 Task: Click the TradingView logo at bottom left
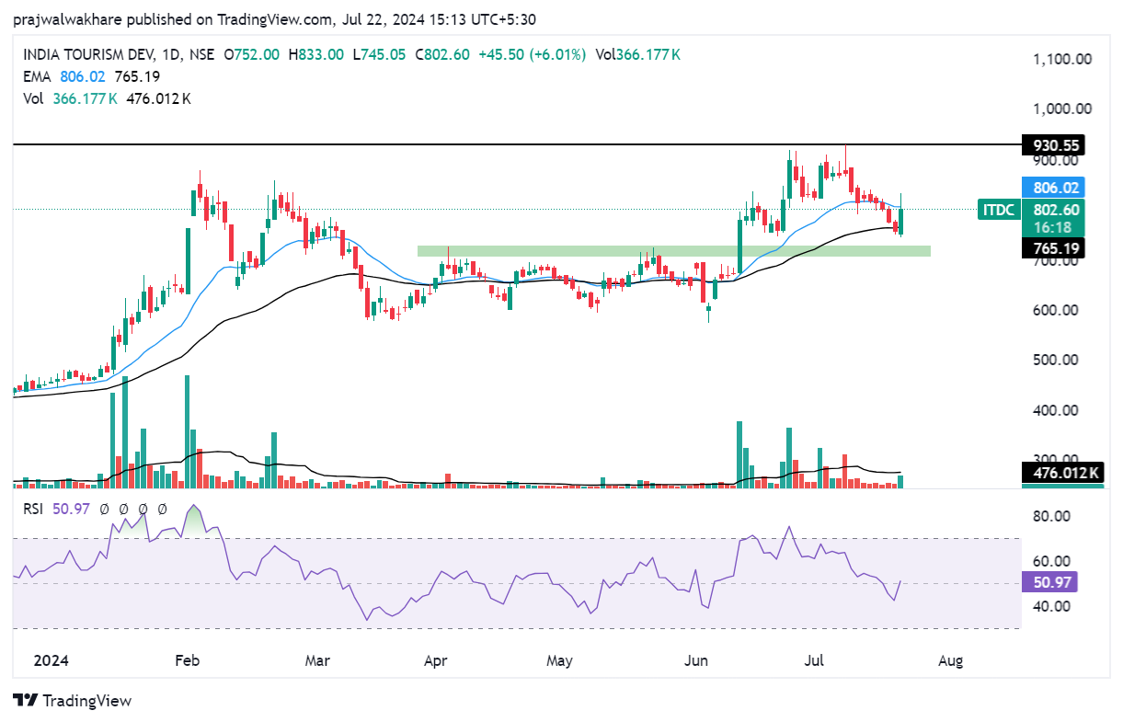pos(73,700)
